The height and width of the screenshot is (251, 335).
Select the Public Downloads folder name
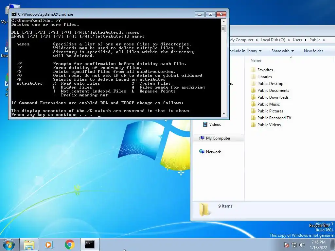273,97
